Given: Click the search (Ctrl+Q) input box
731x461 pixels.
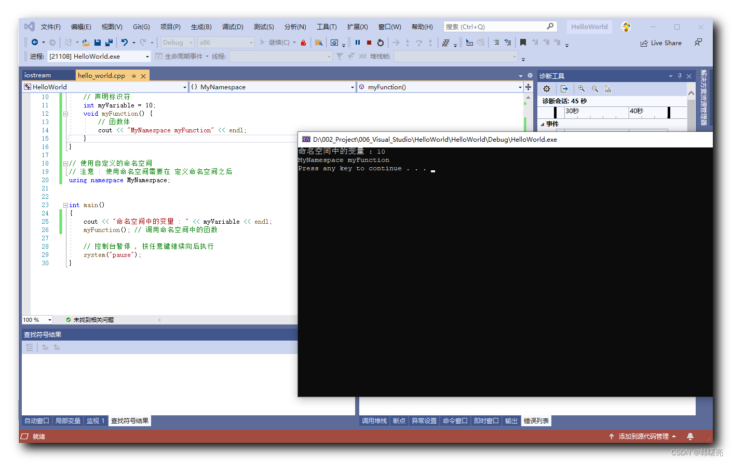Looking at the screenshot, I should [500, 26].
